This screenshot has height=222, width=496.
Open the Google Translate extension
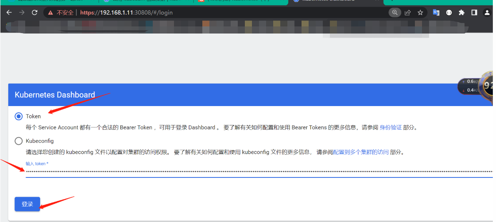pyautogui.click(x=436, y=13)
